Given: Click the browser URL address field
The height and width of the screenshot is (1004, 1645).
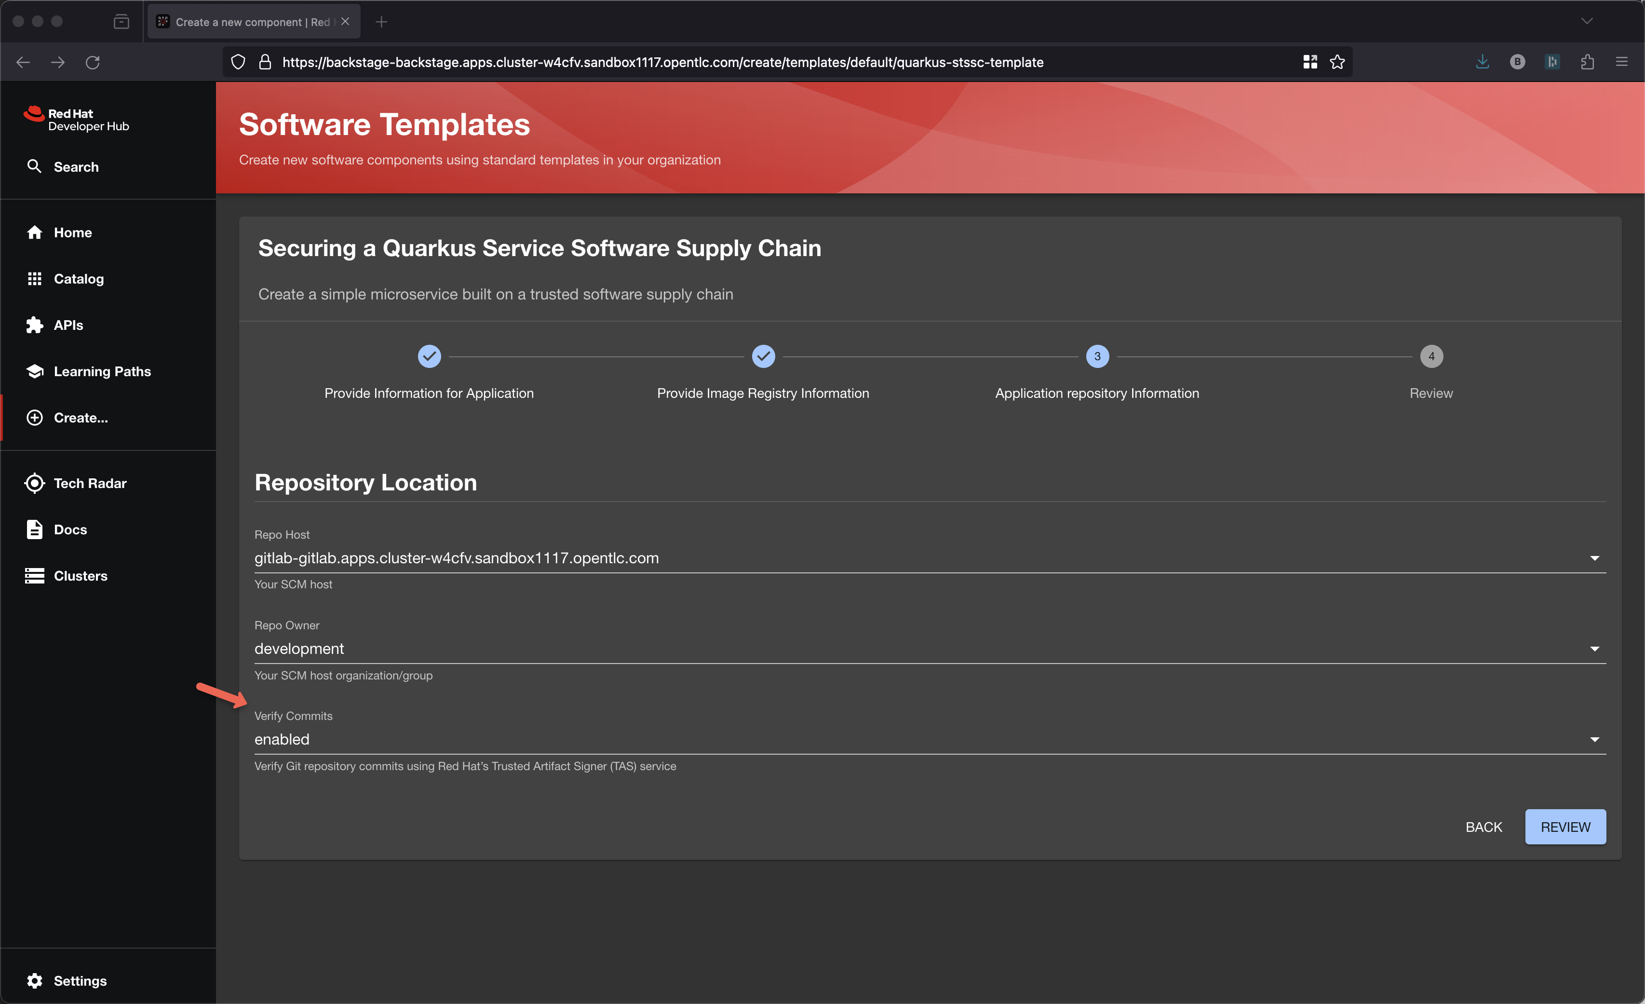Looking at the screenshot, I should pyautogui.click(x=662, y=62).
